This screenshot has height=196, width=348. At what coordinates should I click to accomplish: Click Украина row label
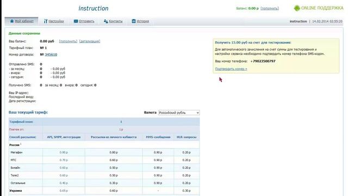point(16,191)
